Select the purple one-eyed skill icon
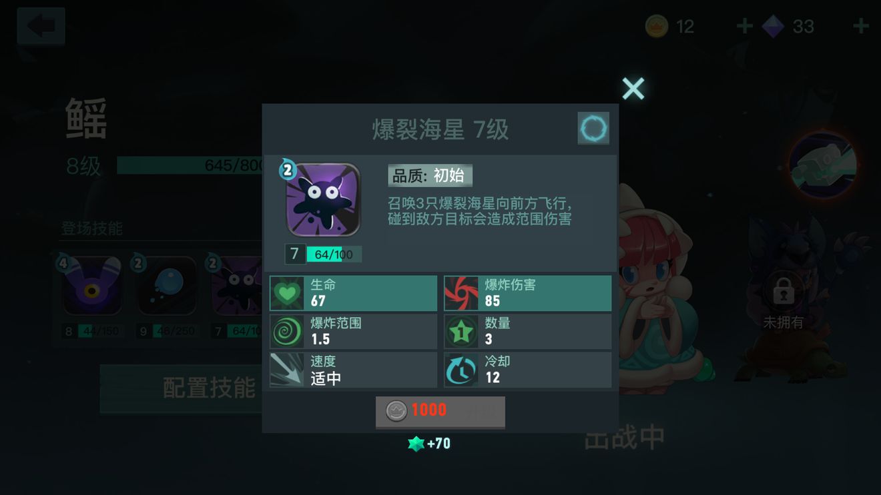This screenshot has width=881, height=495. point(92,286)
